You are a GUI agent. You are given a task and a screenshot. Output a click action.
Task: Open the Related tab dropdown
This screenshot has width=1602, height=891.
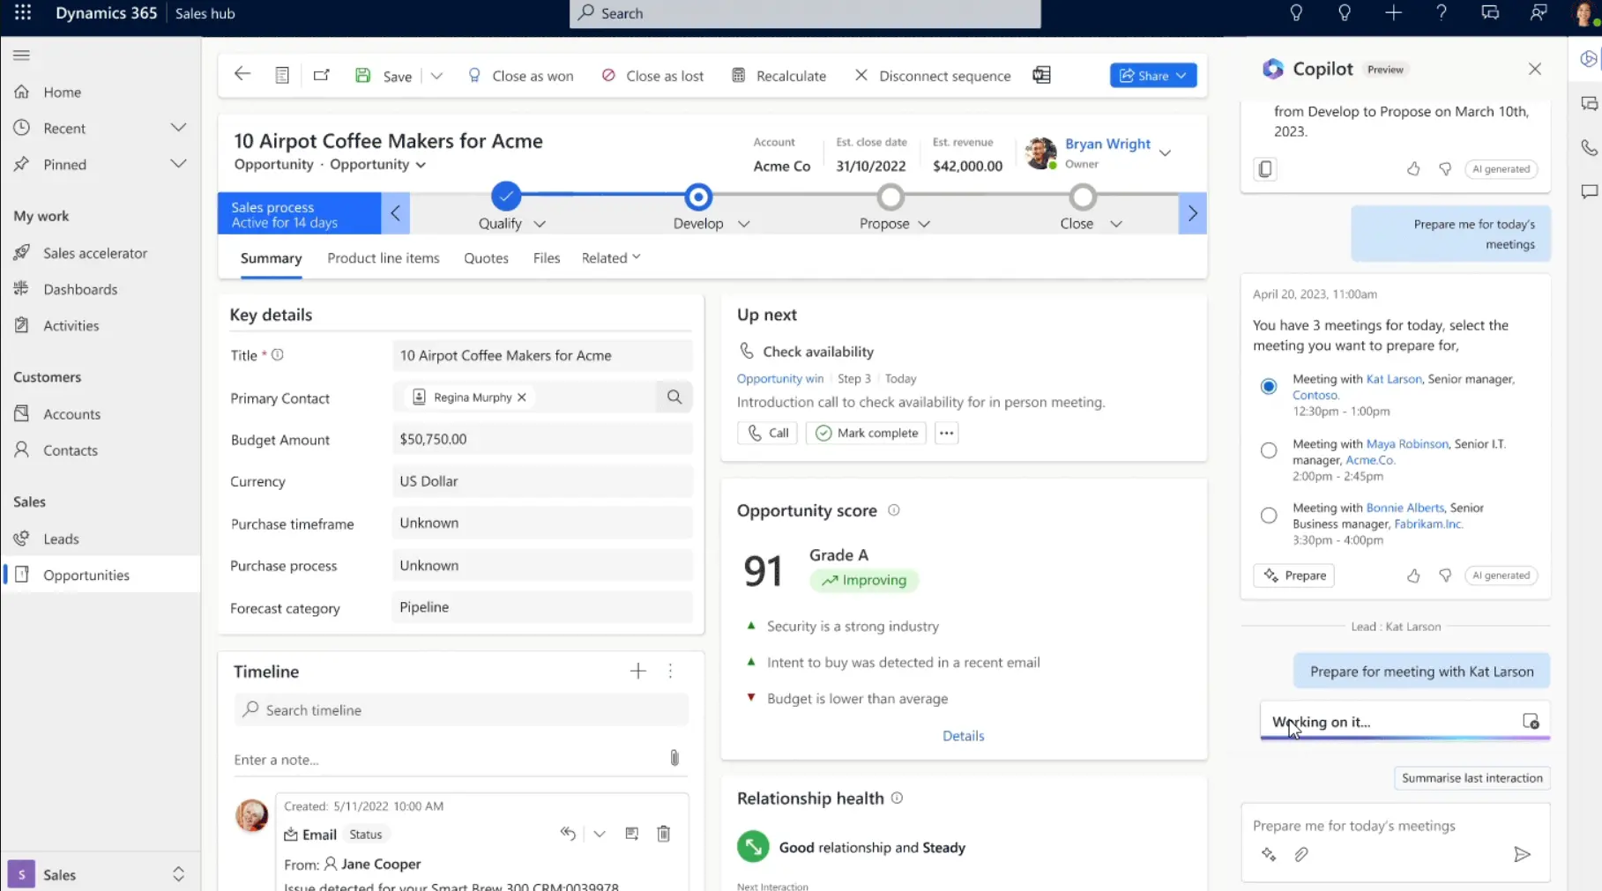tap(611, 257)
